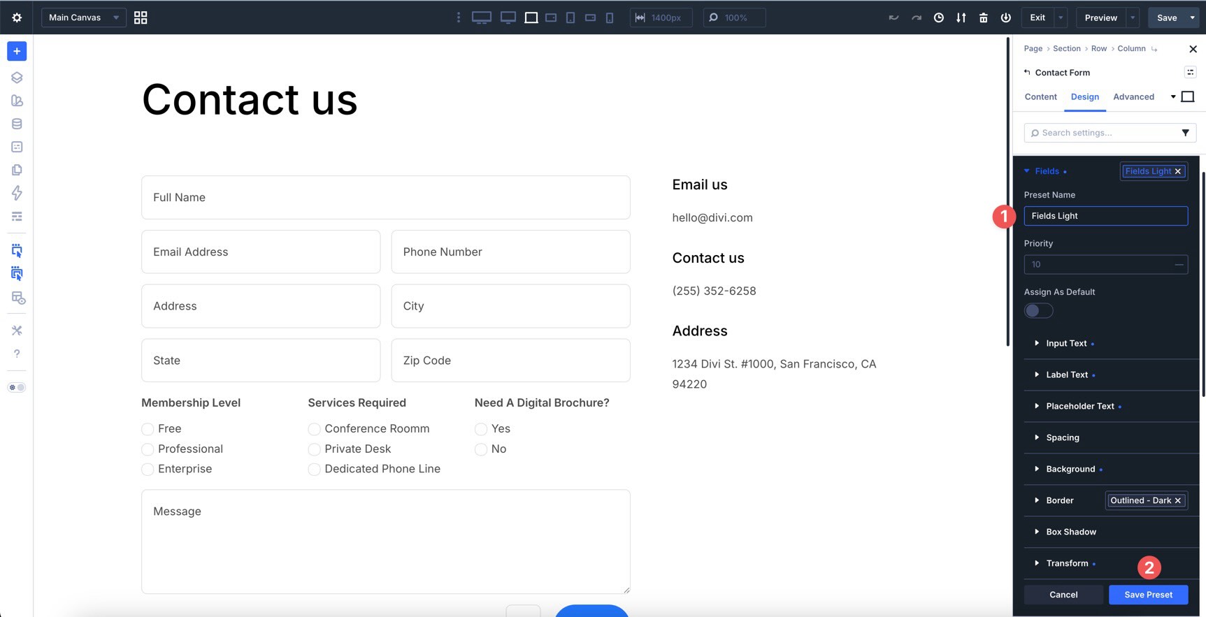Select the widescreen desktop view icon

pos(482,17)
